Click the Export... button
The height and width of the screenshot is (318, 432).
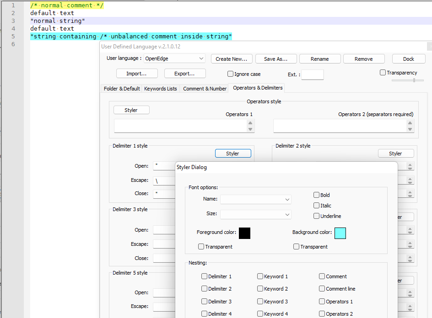[184, 74]
